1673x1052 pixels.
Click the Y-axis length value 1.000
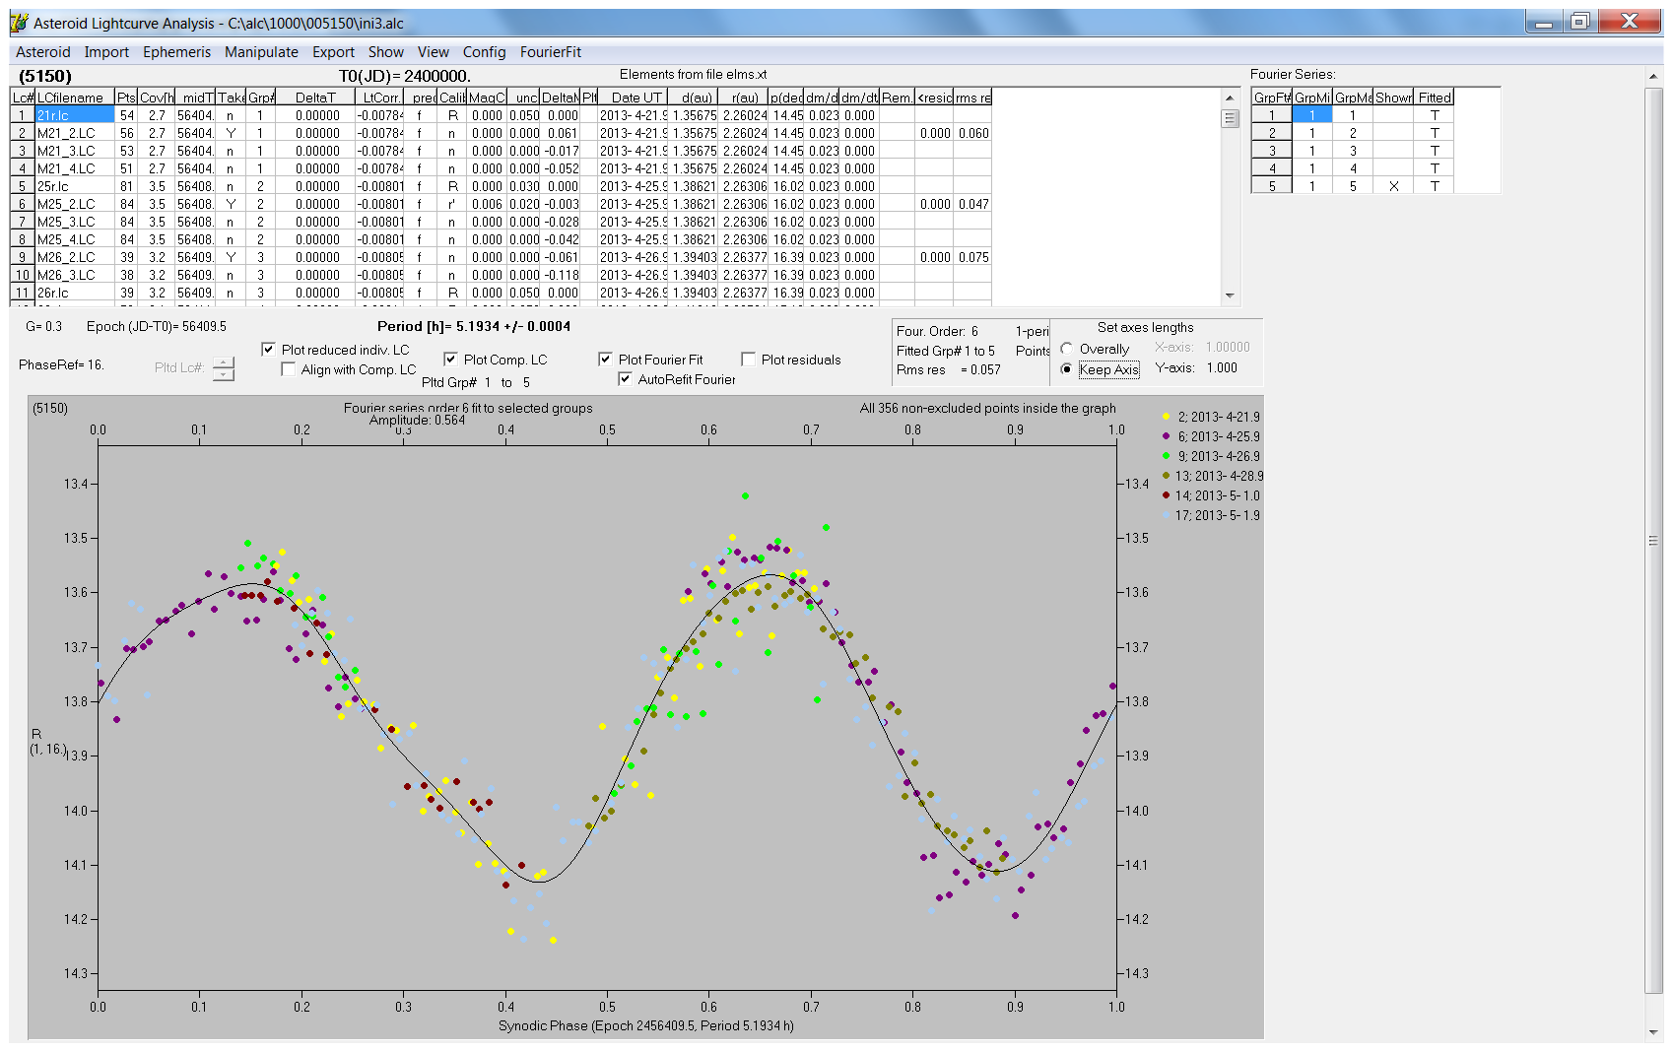1222,367
